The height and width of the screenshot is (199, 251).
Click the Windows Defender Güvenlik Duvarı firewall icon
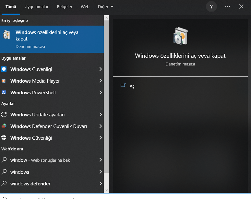click(x=4, y=126)
